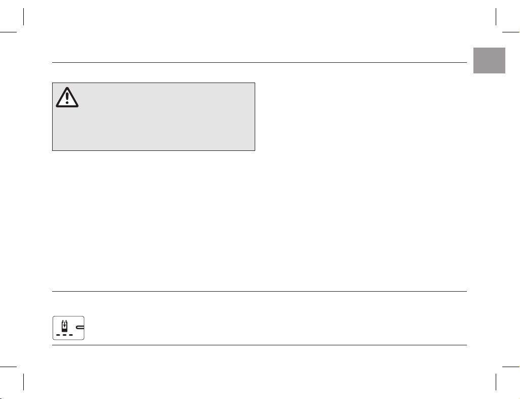
Task: Click the bottom horizontal rule under the icon
Action: 259,345
